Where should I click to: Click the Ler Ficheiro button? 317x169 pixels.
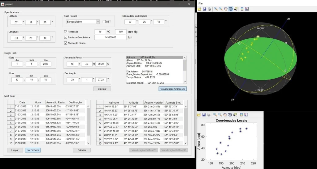(x=33, y=150)
